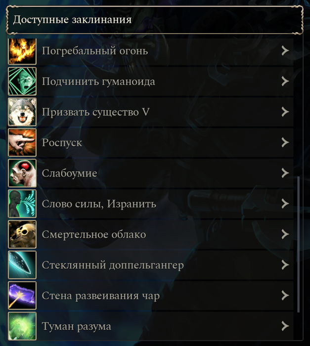
Task: Click the Смертельное облако skull icon
Action: click(x=22, y=234)
